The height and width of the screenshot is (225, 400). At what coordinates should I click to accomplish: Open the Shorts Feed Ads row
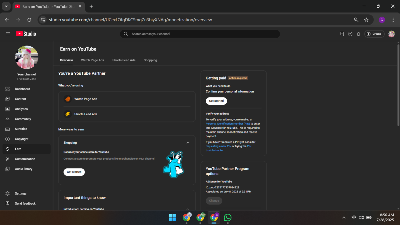click(x=127, y=114)
